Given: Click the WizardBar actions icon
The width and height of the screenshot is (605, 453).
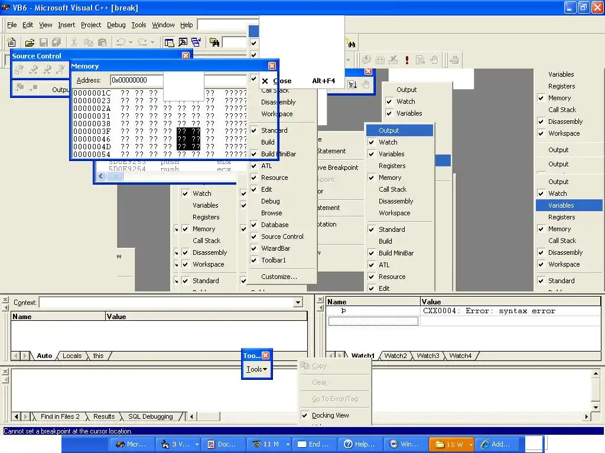Looking at the screenshot, I should 454,60.
